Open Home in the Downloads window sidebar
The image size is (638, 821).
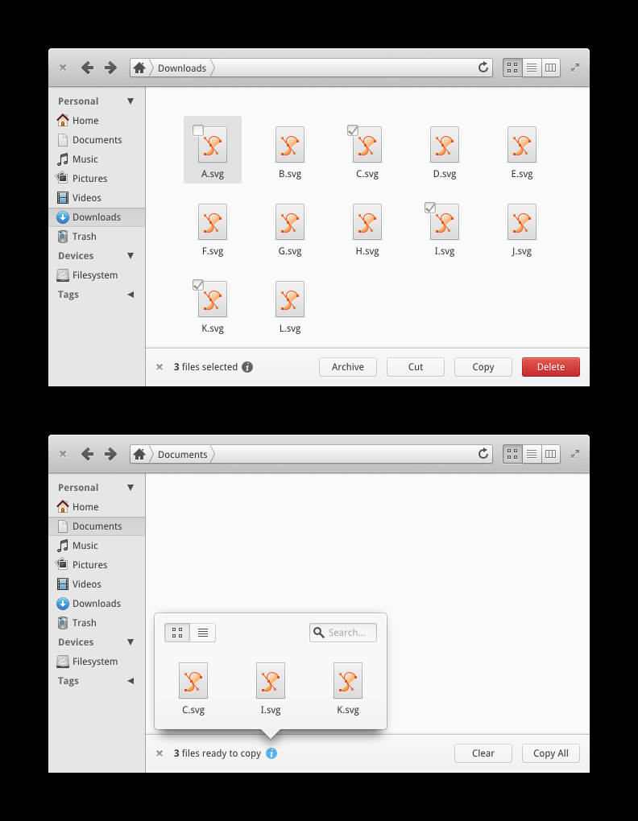coord(97,121)
